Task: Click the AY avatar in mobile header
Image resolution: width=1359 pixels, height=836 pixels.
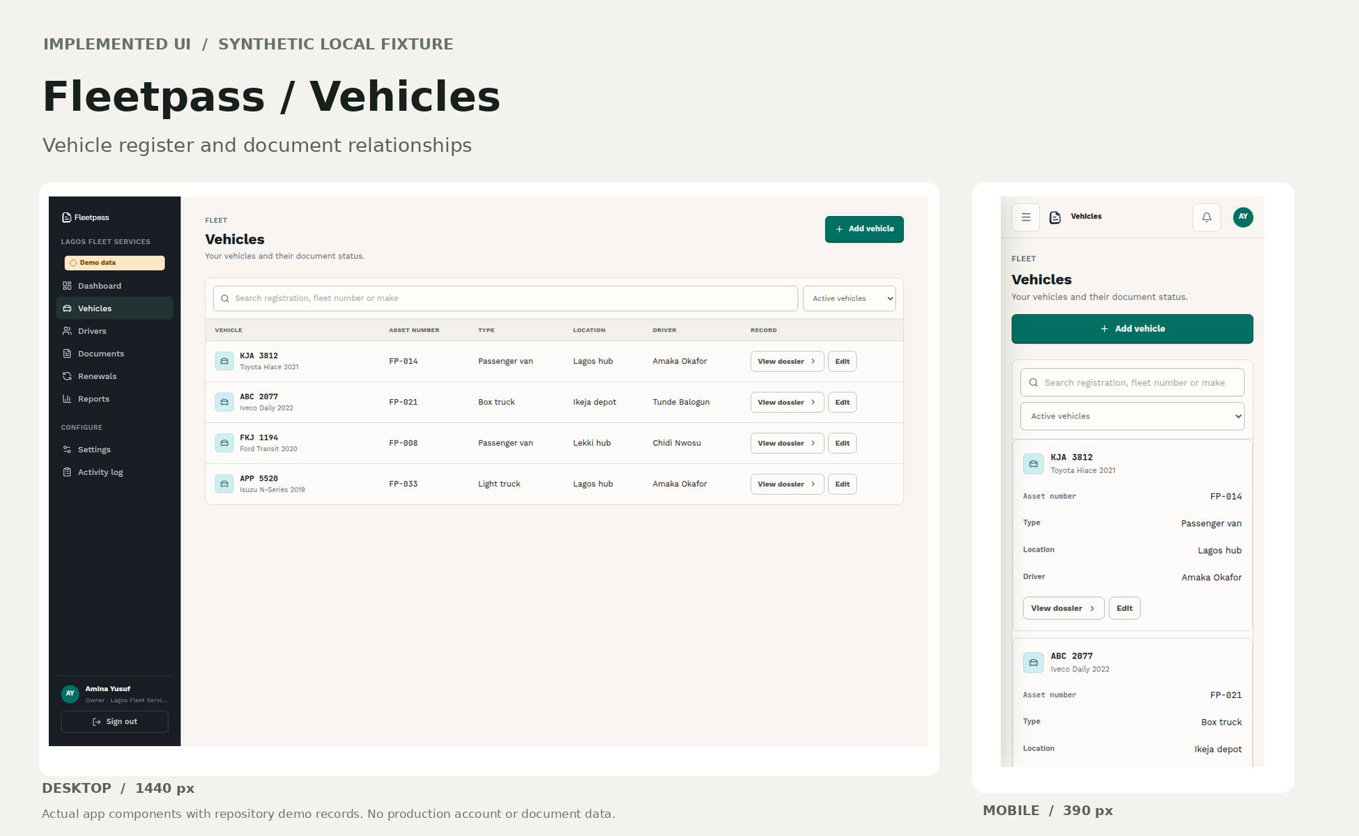Action: point(1243,217)
